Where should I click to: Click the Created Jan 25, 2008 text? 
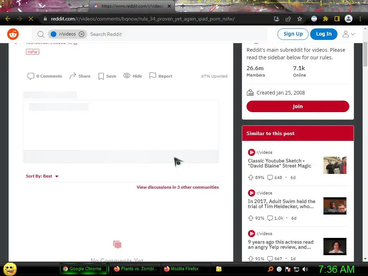pyautogui.click(x=281, y=93)
